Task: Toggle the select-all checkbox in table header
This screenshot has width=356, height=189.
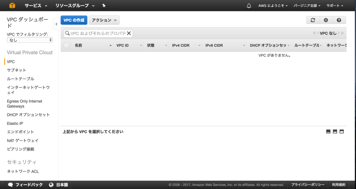Action: [x=66, y=46]
